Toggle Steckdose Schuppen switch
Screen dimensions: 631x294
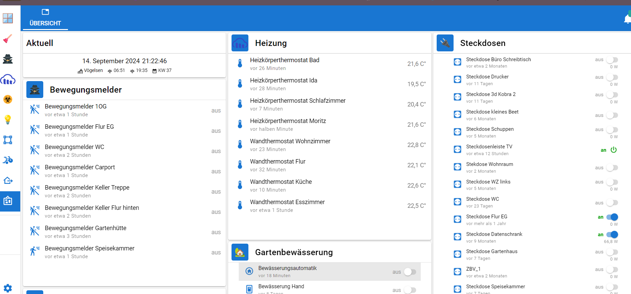point(612,130)
